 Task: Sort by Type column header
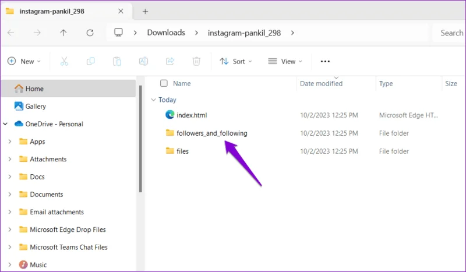click(386, 83)
